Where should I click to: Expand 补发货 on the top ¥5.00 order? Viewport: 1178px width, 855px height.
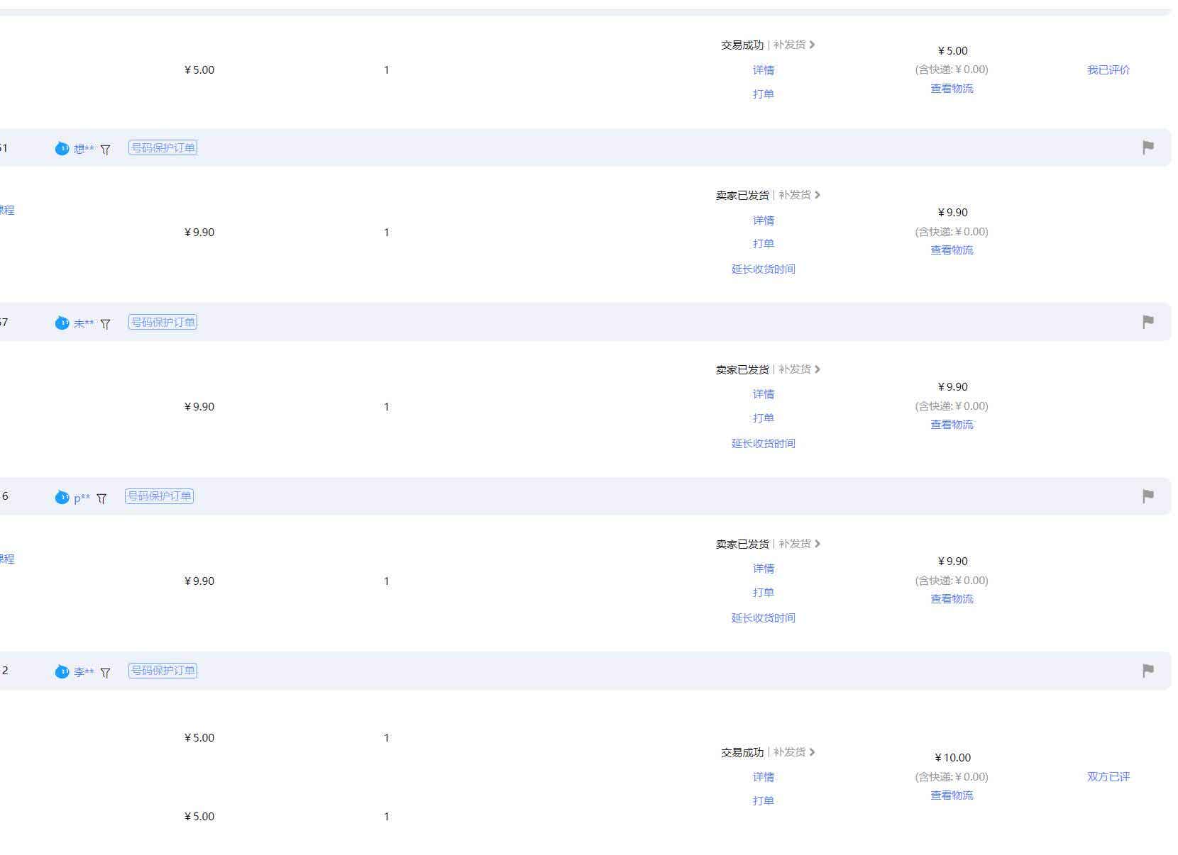click(x=794, y=45)
